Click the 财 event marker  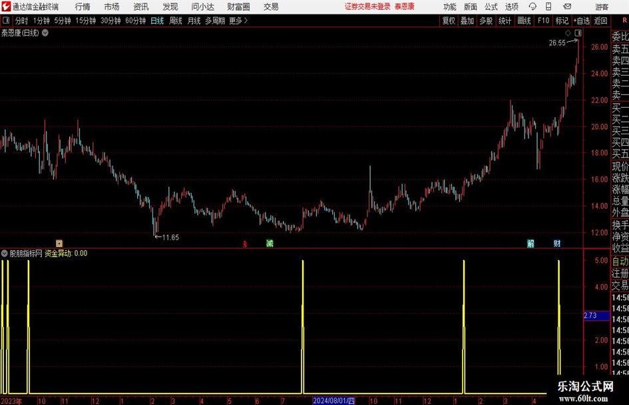coord(557,243)
